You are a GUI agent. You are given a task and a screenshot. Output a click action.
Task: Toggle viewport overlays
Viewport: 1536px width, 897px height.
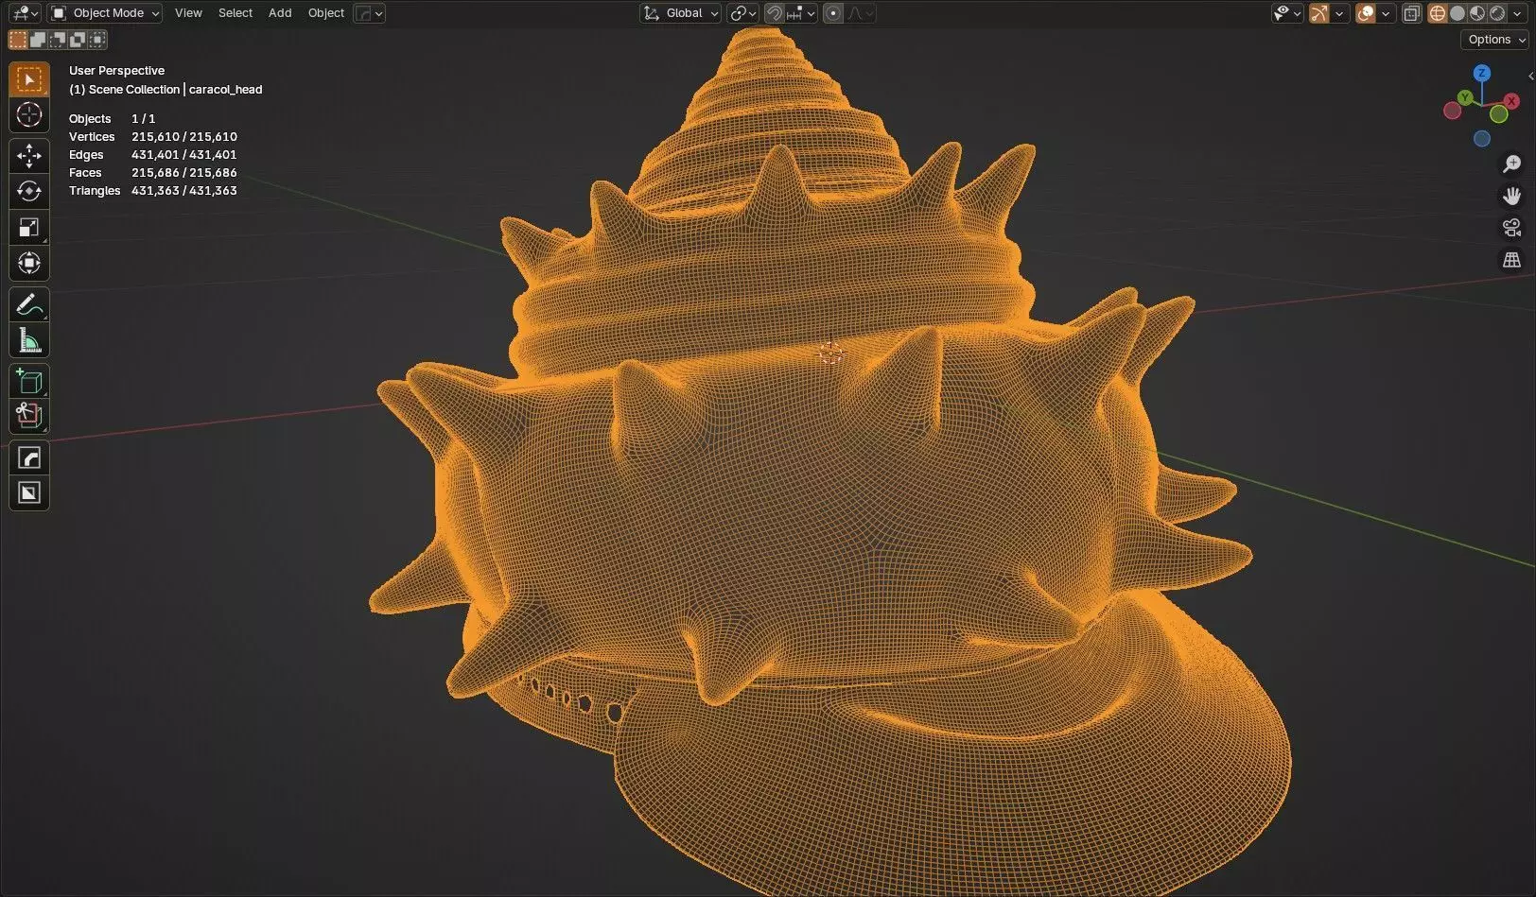(x=1365, y=13)
